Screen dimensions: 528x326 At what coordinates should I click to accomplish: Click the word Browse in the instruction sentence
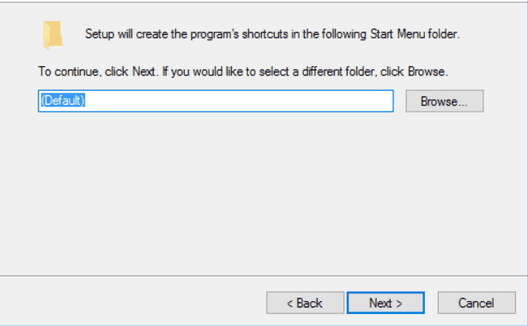click(x=426, y=72)
